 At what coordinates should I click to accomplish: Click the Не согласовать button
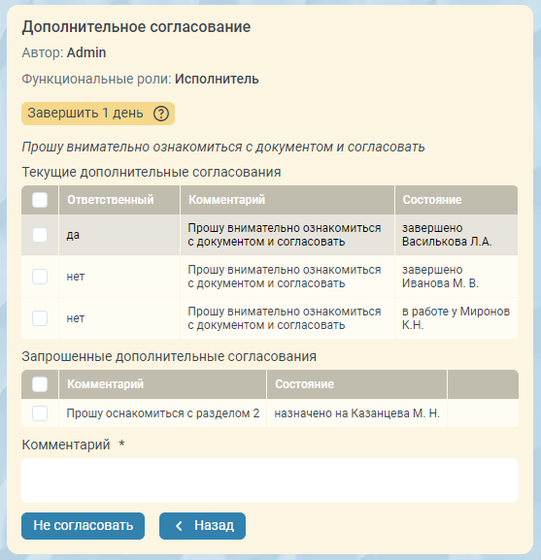(83, 526)
